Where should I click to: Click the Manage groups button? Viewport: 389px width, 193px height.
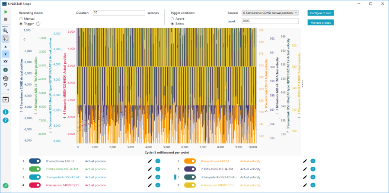(x=320, y=22)
